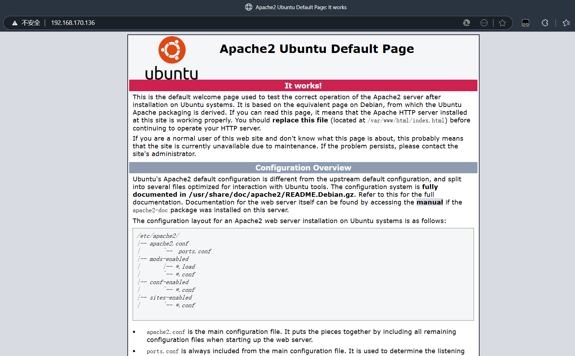Click the 'apache2.conf' bullet item text
Viewport: 575px width, 356px height.
(166, 332)
